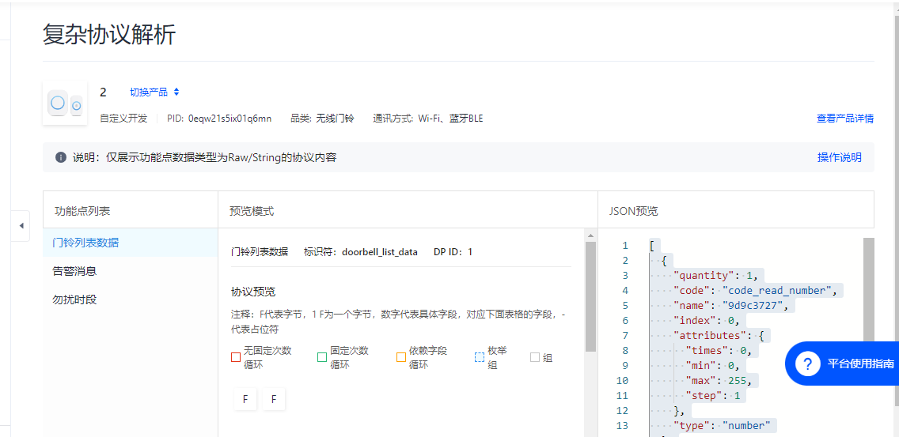
Task: Click the green 固定次数循环 legend box
Action: click(x=321, y=357)
